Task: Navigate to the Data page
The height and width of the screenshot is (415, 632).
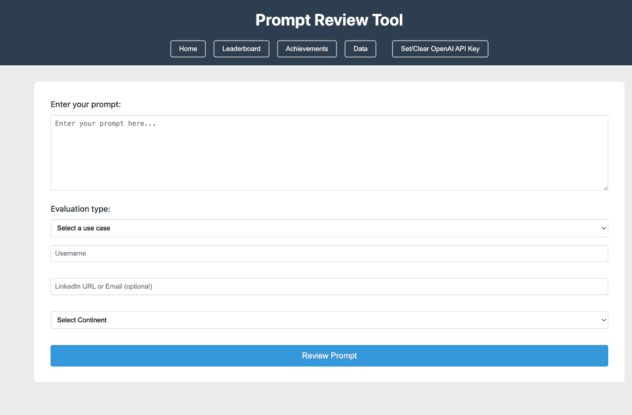Action: [360, 48]
